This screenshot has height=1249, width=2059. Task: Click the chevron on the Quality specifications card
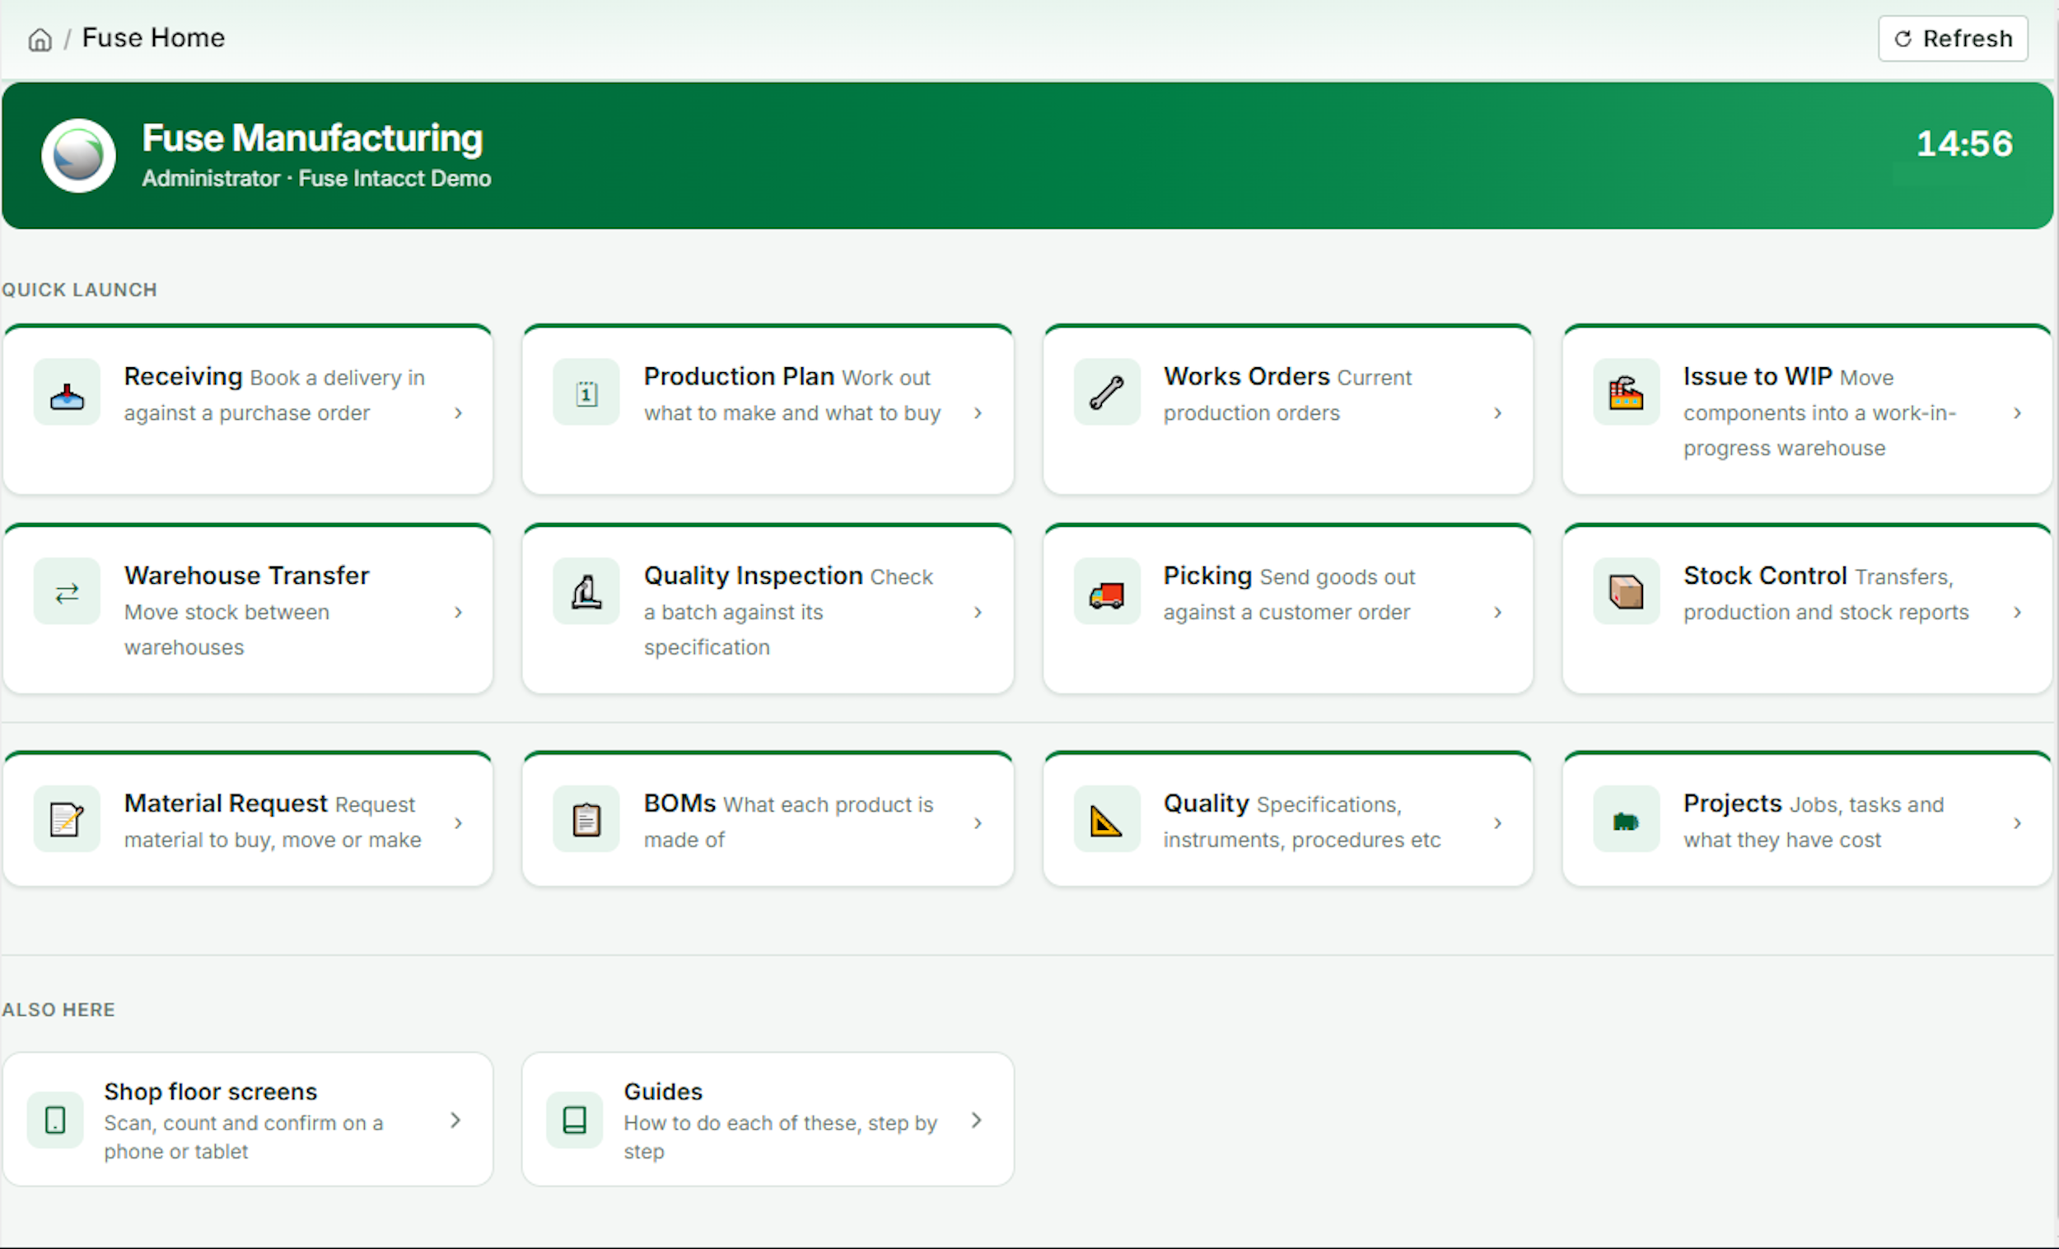pyautogui.click(x=1497, y=823)
